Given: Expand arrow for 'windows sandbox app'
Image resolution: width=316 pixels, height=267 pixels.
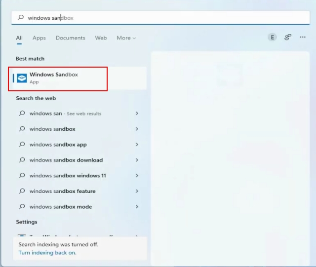Looking at the screenshot, I should click(x=137, y=145).
